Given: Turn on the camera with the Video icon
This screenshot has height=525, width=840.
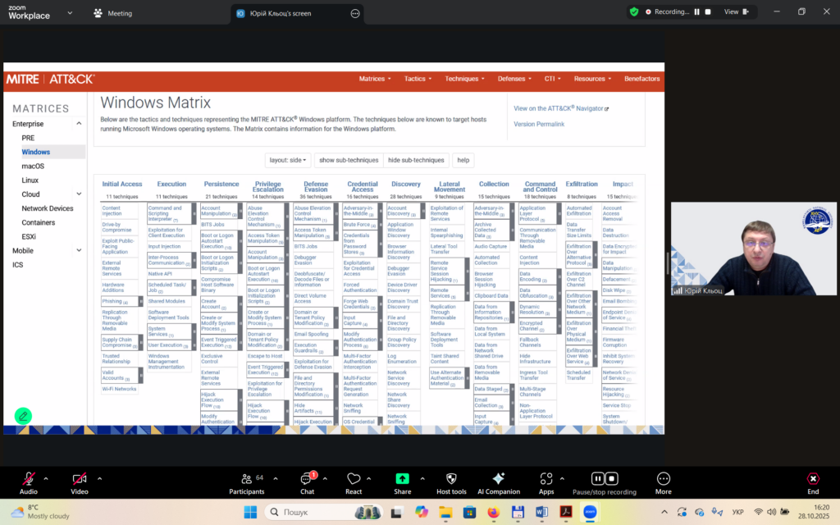Looking at the screenshot, I should pos(79,480).
